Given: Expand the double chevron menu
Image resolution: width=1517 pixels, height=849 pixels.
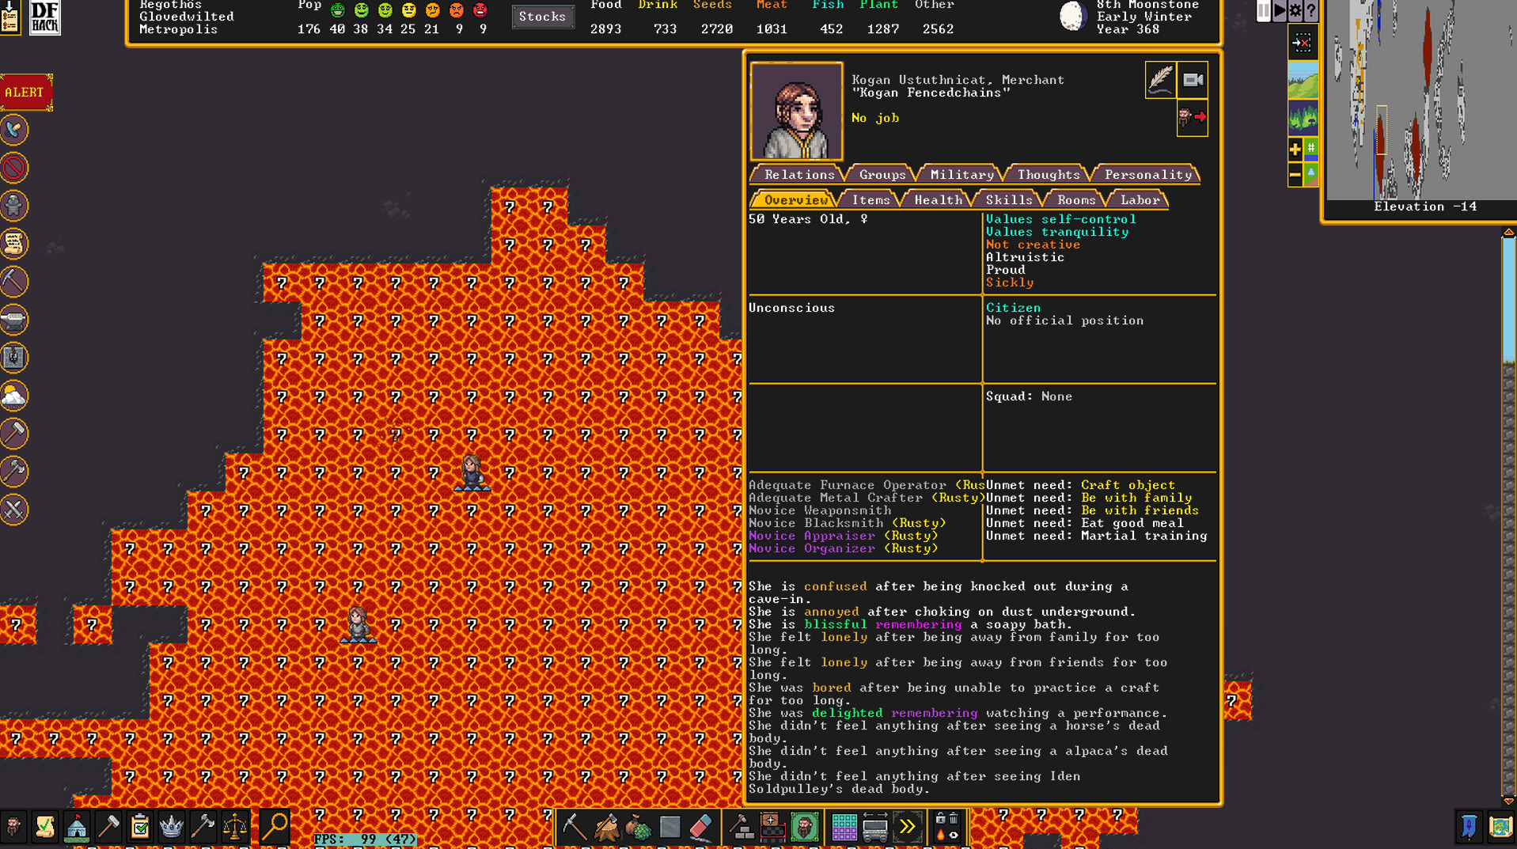Looking at the screenshot, I should [x=907, y=827].
